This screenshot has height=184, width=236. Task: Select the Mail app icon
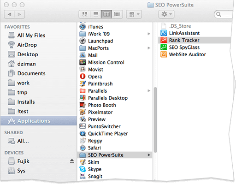point(83,55)
